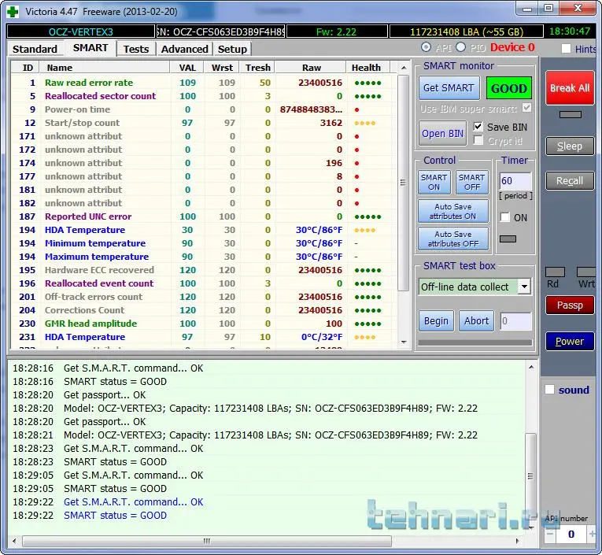Open the SMART tab
602x555 pixels.
tap(90, 48)
